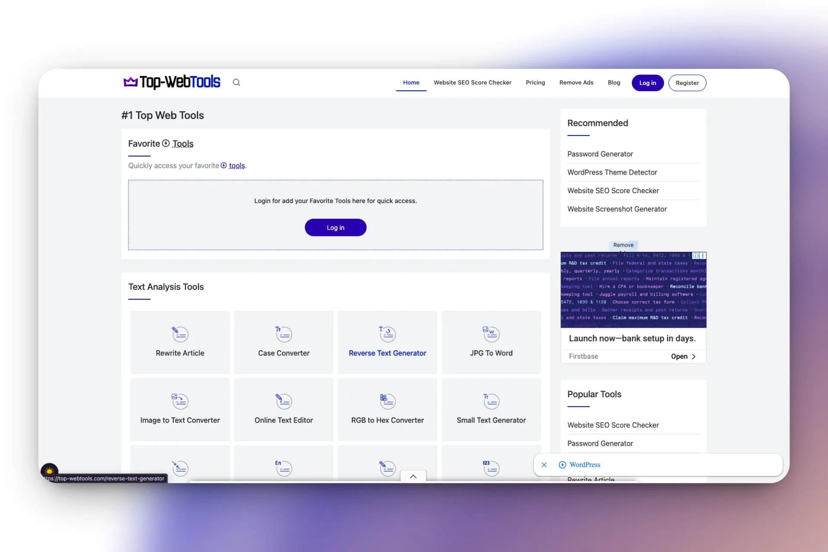This screenshot has width=828, height=552.
Task: Open the Reverse Text Generator label
Action: pos(387,353)
